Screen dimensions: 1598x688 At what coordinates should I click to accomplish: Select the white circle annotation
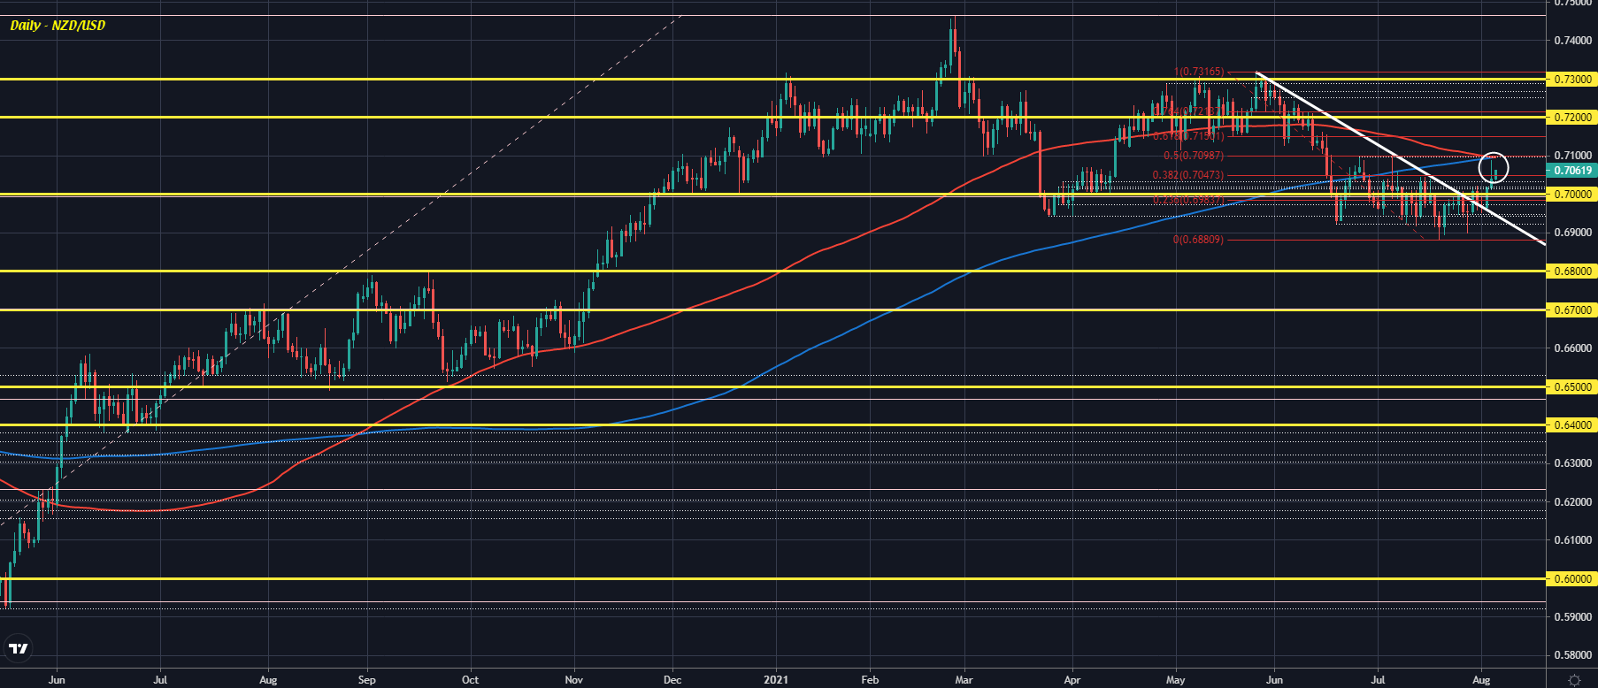point(1493,167)
